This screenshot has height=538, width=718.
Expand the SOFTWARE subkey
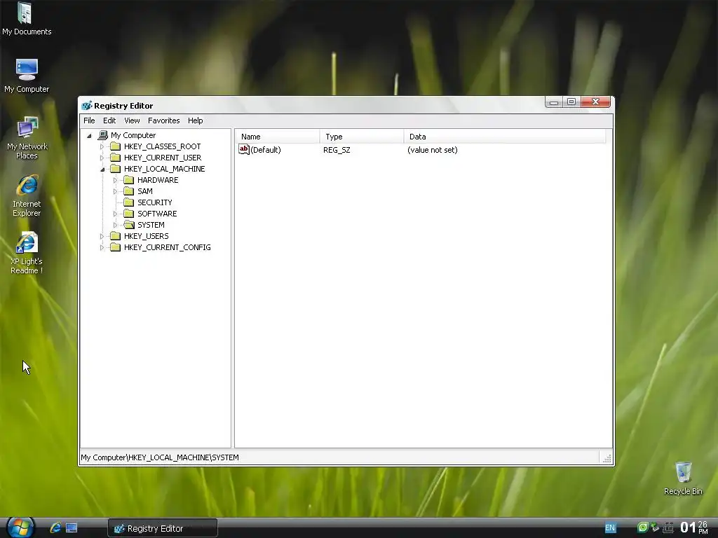pos(115,214)
